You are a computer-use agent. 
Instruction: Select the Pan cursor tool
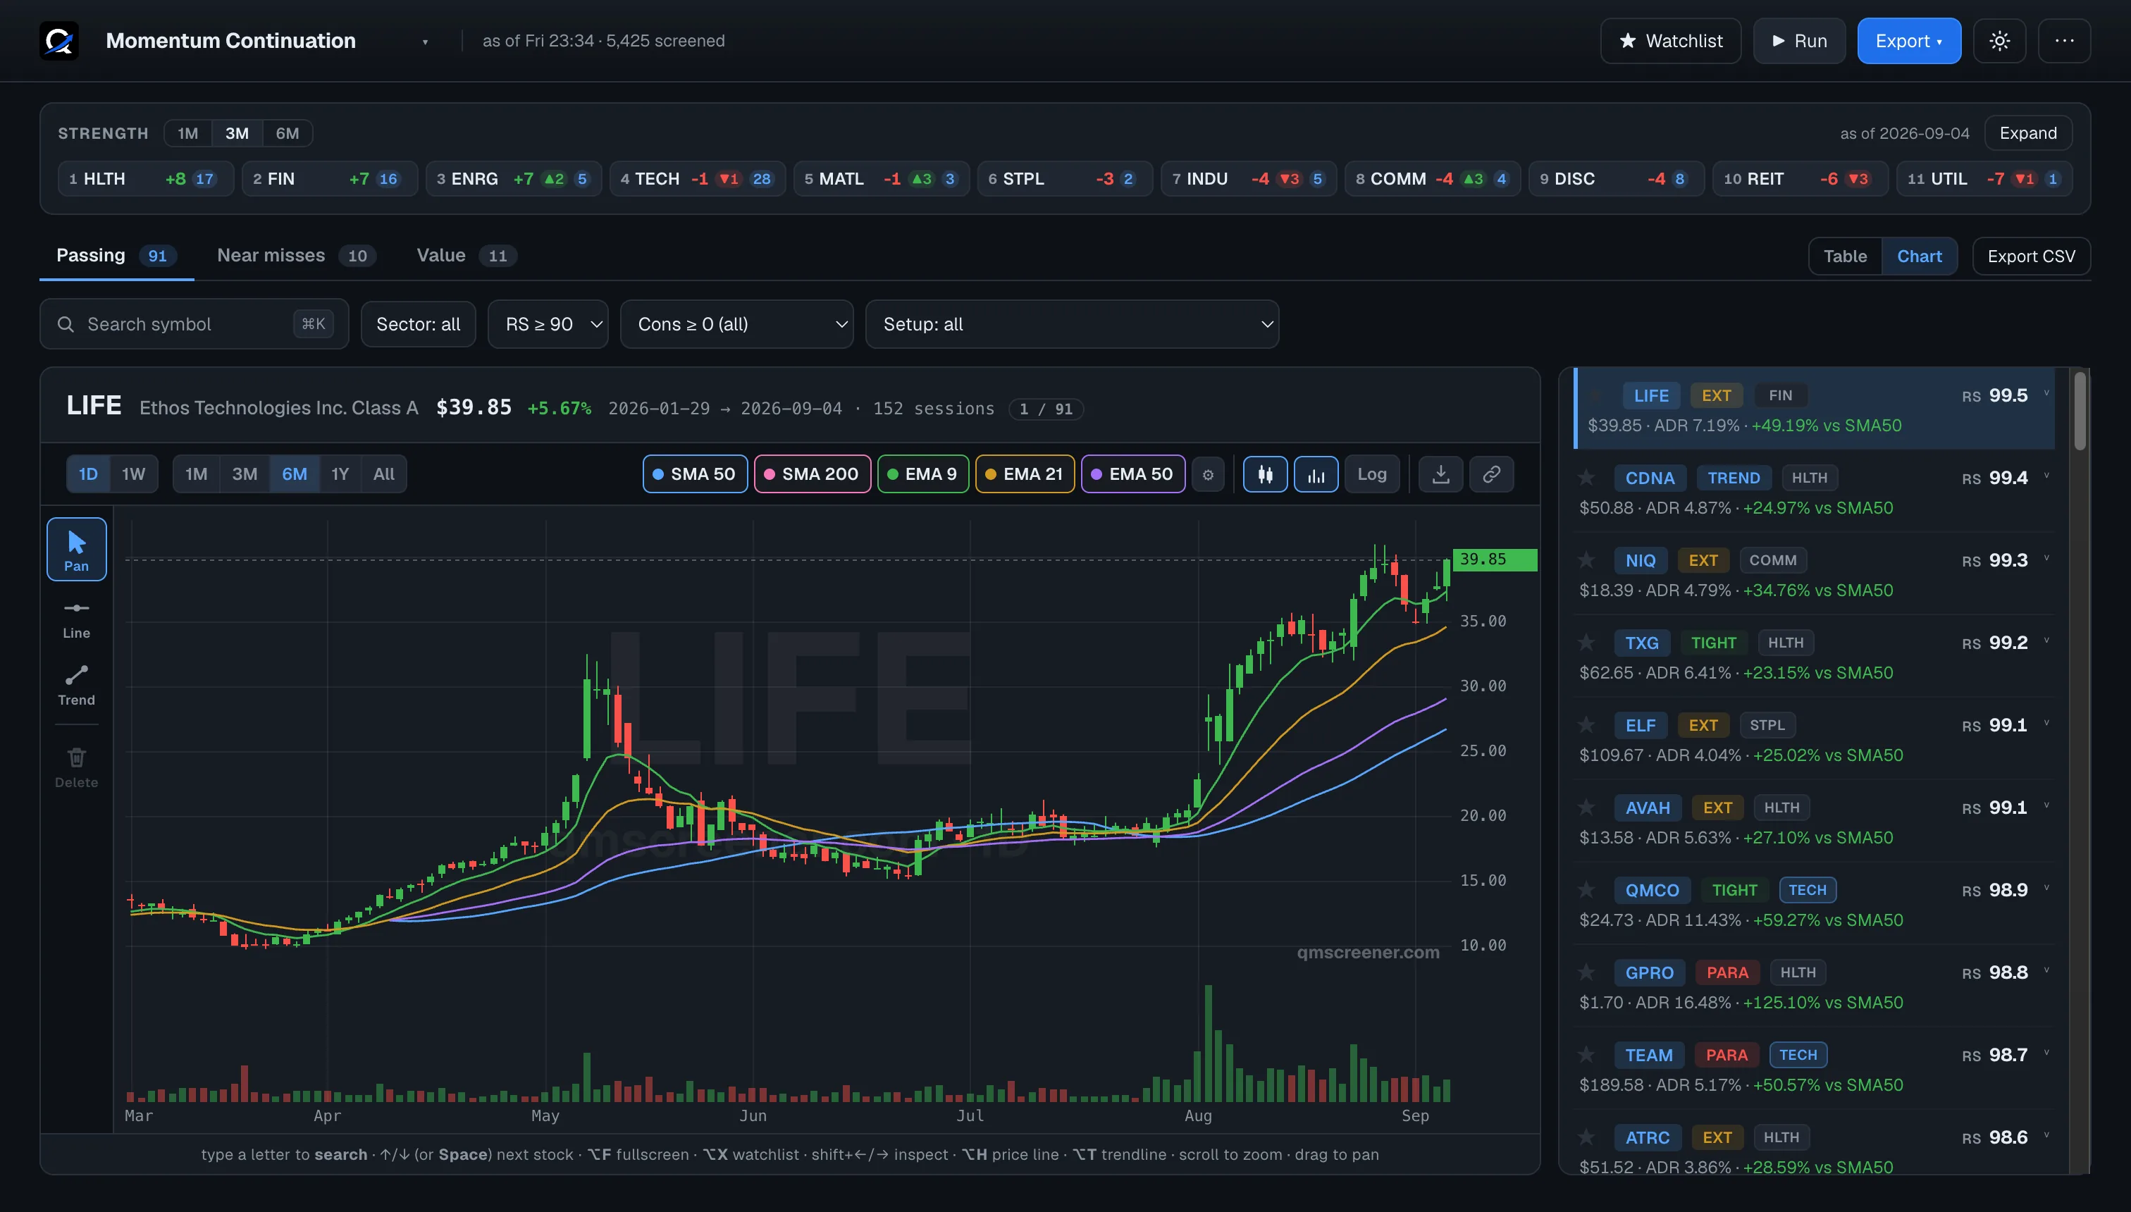click(x=77, y=550)
